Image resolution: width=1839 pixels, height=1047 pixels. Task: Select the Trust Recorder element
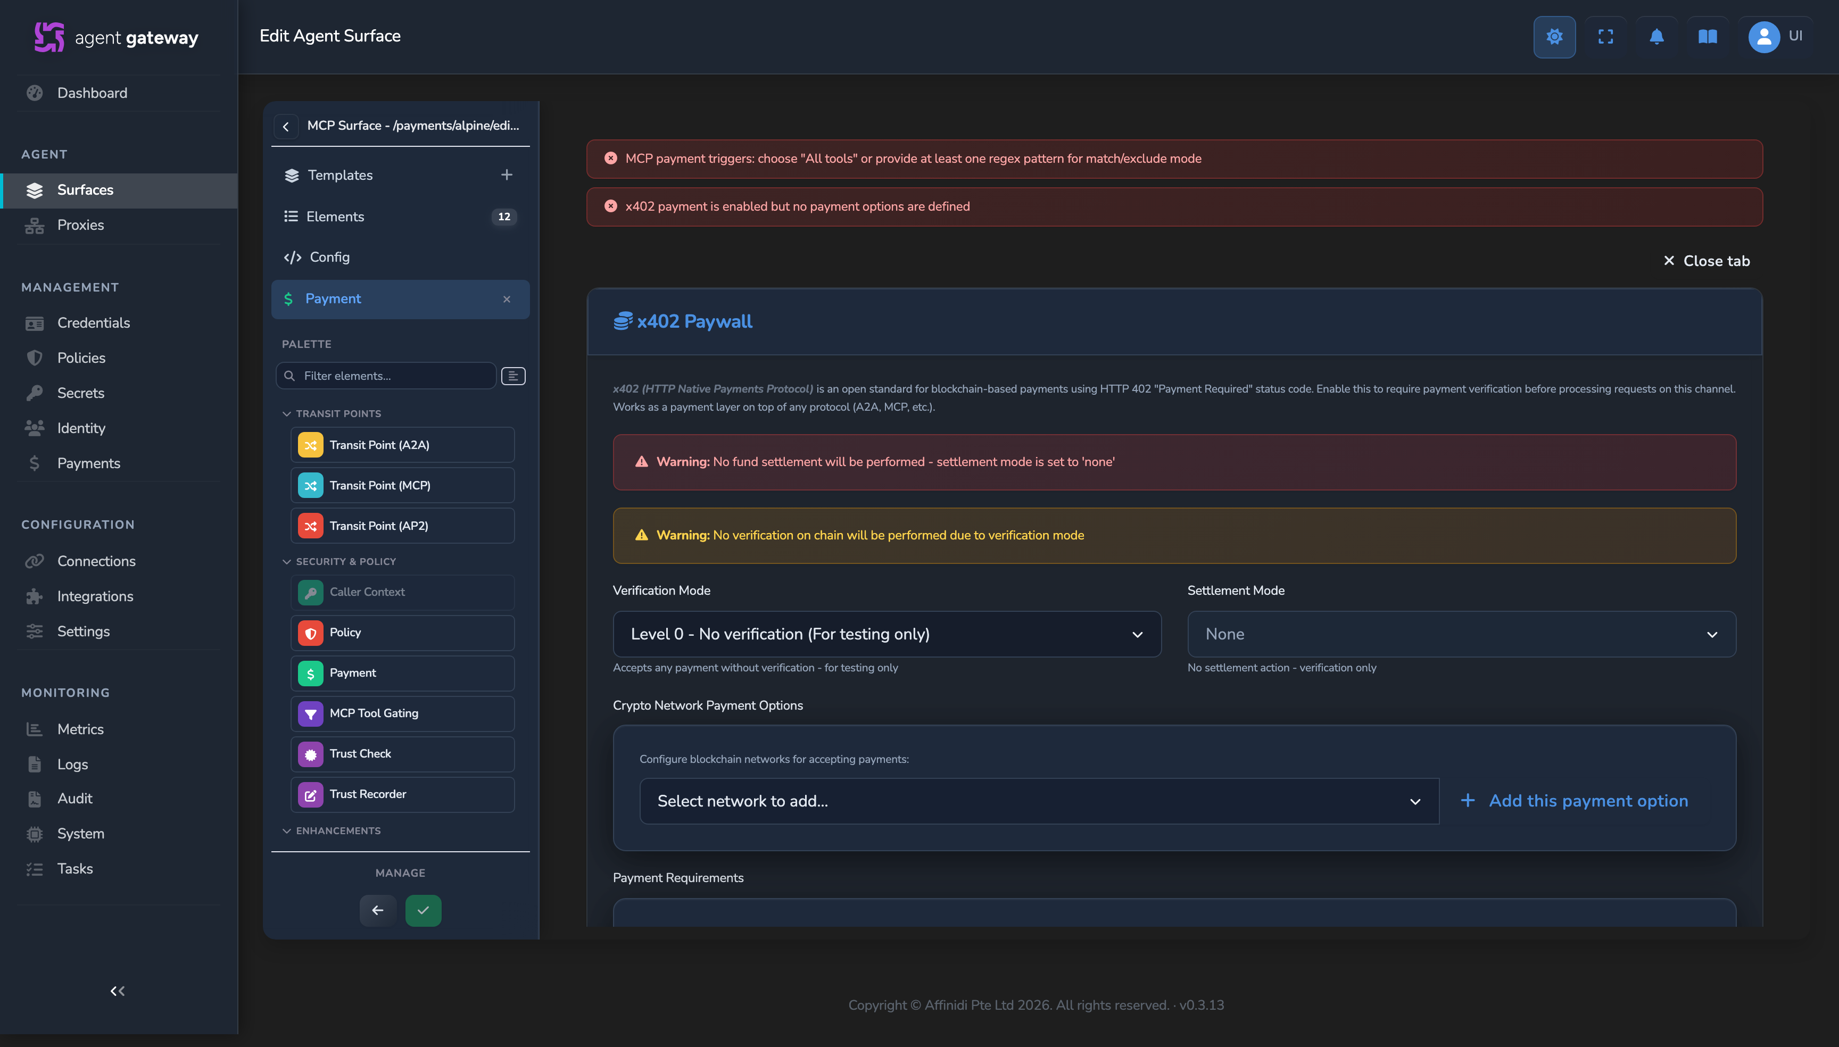coord(402,794)
